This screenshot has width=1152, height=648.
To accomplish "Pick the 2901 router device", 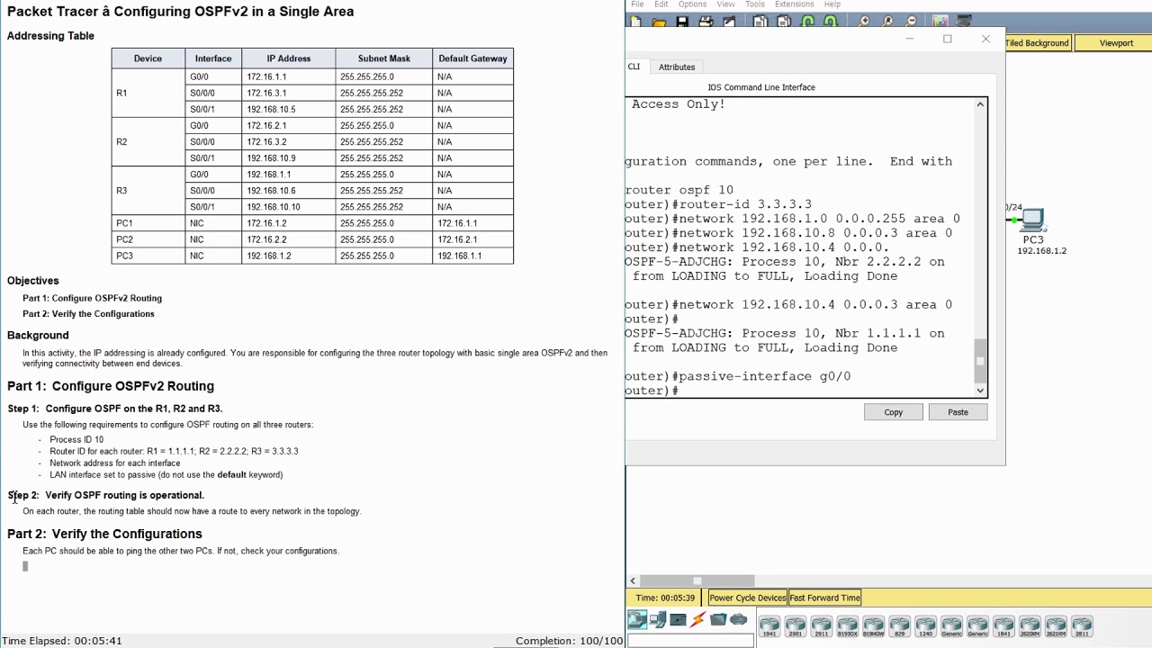I will [x=796, y=625].
